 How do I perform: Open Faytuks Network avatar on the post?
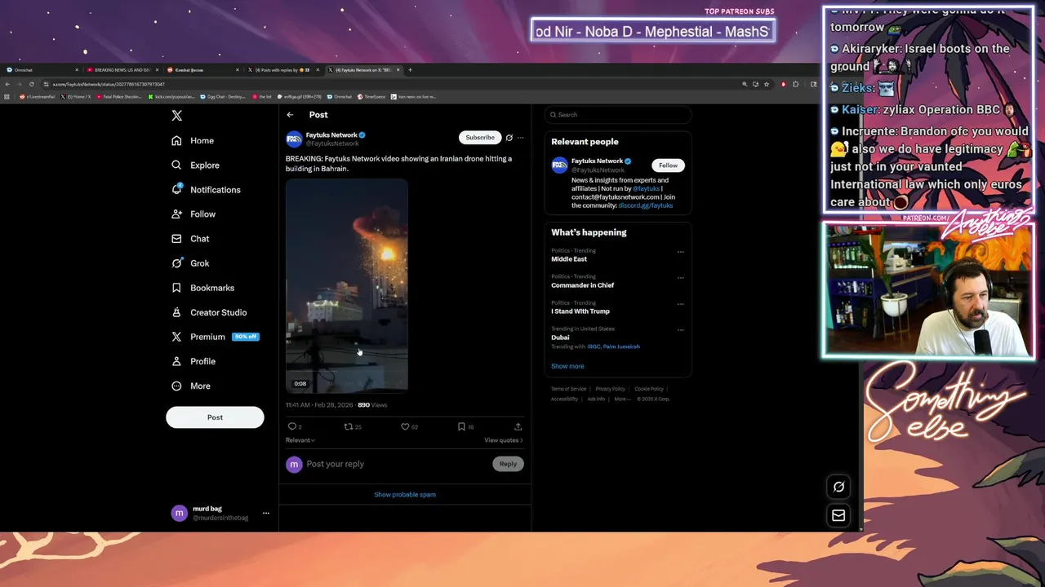[294, 139]
